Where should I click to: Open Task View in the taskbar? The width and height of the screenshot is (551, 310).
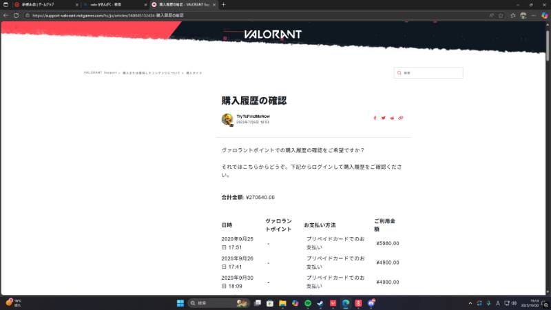point(258,303)
